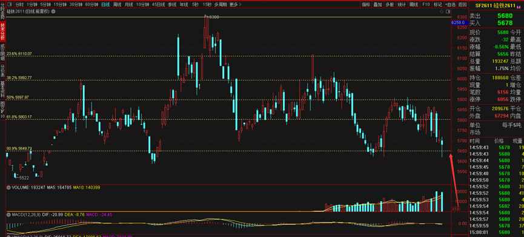Click the 开仓 209676 value
Screen dimensions: 524x237
[x=500, y=109]
